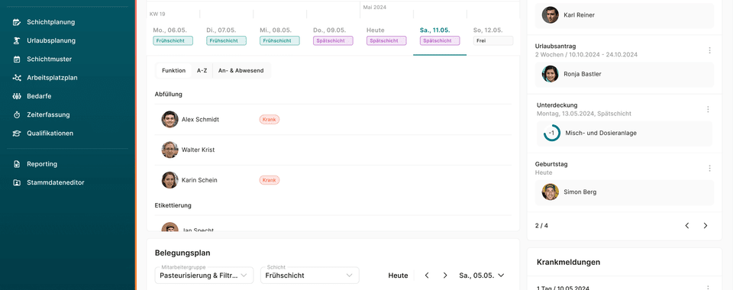Go to previous notifications page arrow
Screen dimensions: 733x290
click(x=686, y=226)
